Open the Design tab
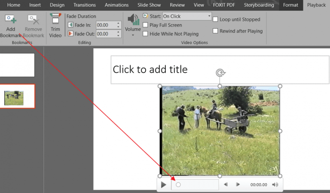Image resolution: width=330 pixels, height=193 pixels. point(57,5)
